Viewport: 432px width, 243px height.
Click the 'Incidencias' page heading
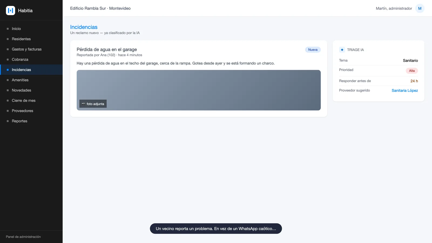tap(84, 27)
